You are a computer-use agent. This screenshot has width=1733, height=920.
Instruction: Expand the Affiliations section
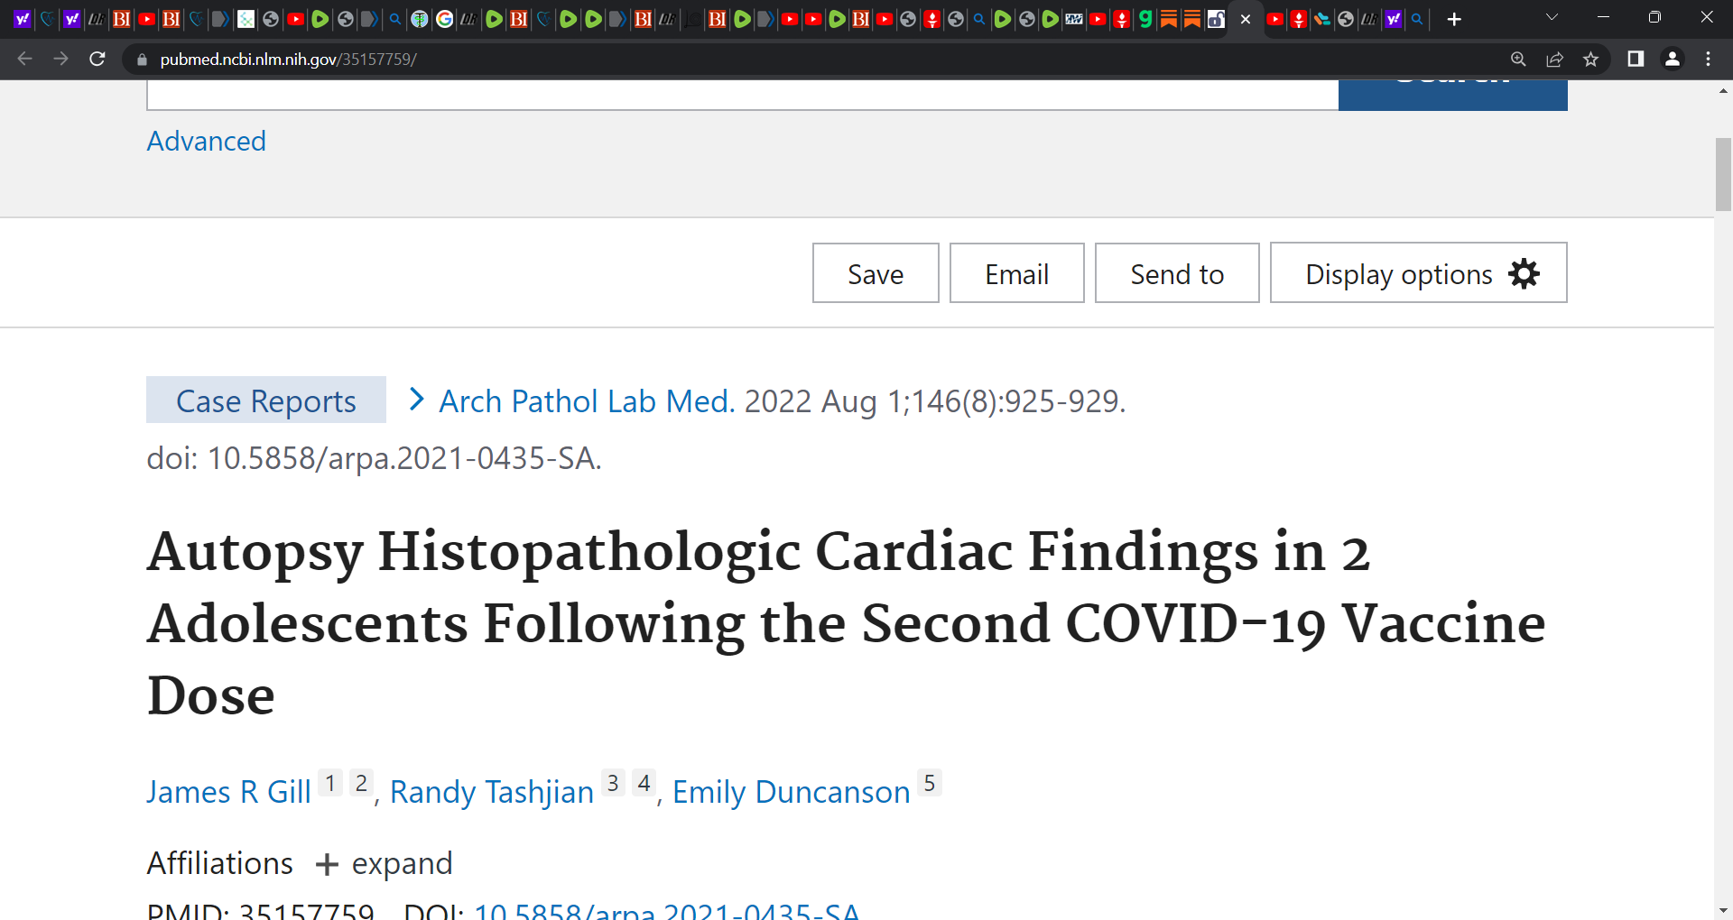tap(385, 864)
